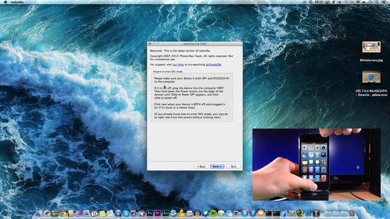Launch Cyberduck from the dock

182,214
